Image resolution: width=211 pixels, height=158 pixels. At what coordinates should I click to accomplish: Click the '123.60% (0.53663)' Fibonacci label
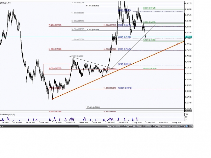[x=93, y=107]
